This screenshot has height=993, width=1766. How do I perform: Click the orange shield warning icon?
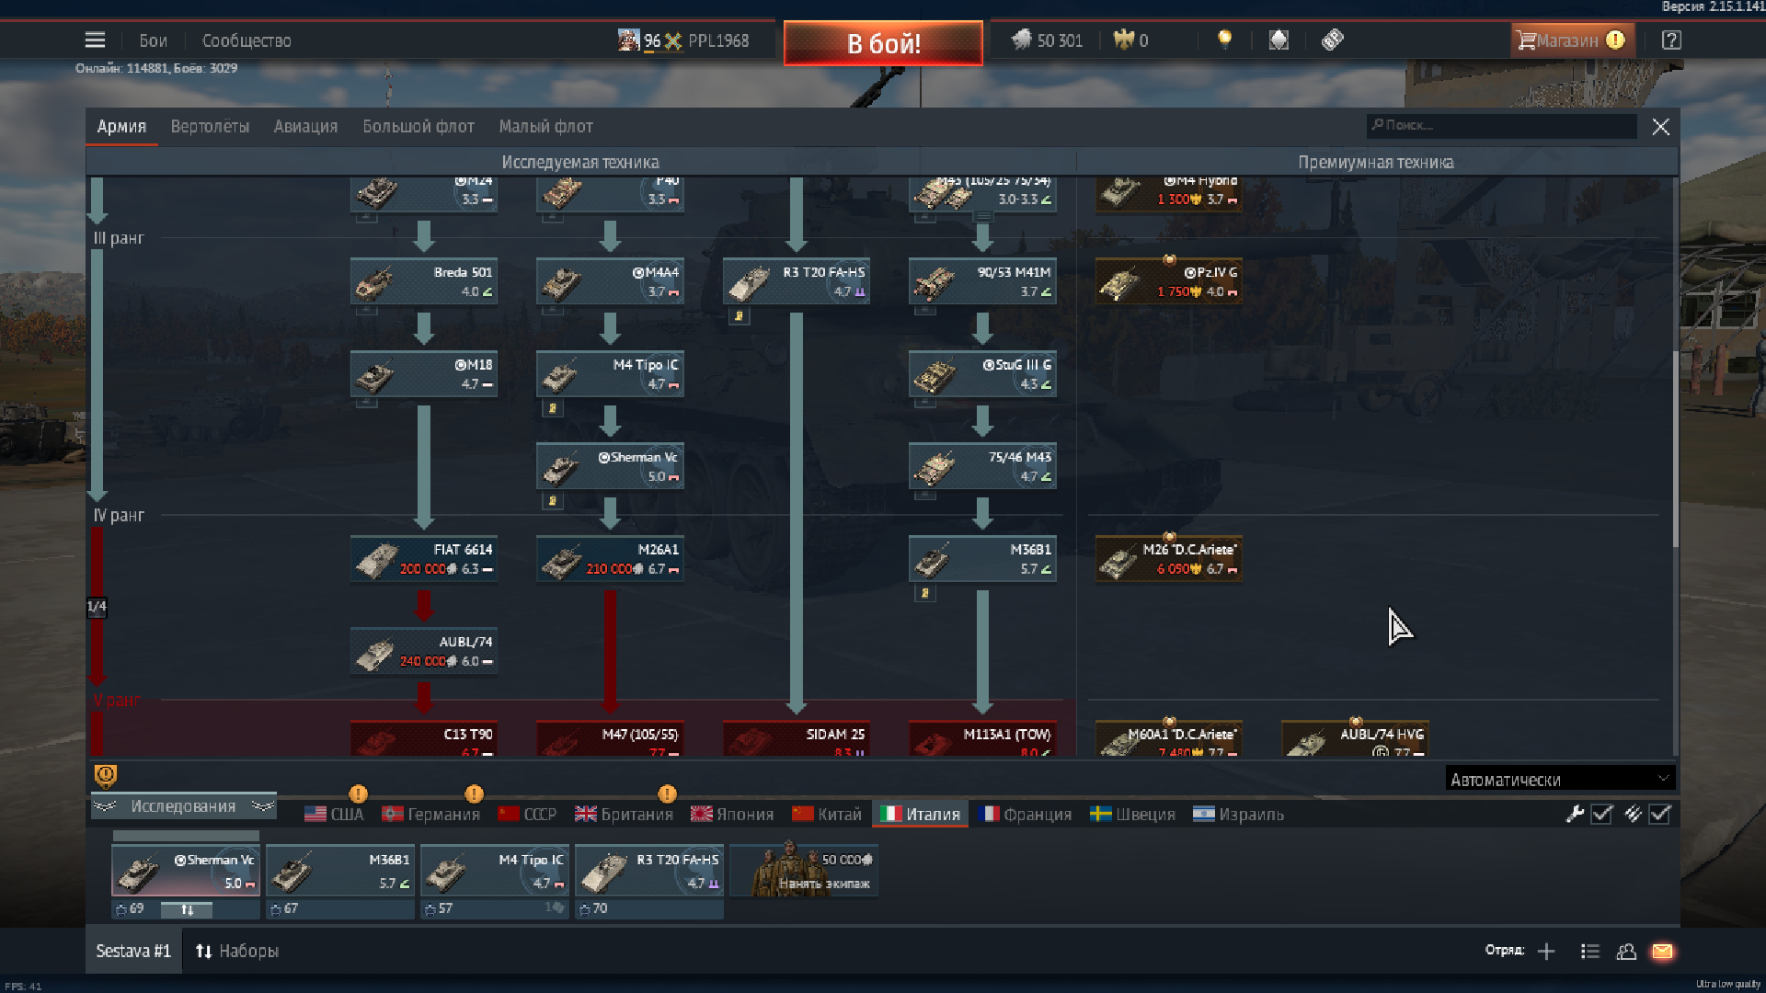pyautogui.click(x=106, y=777)
